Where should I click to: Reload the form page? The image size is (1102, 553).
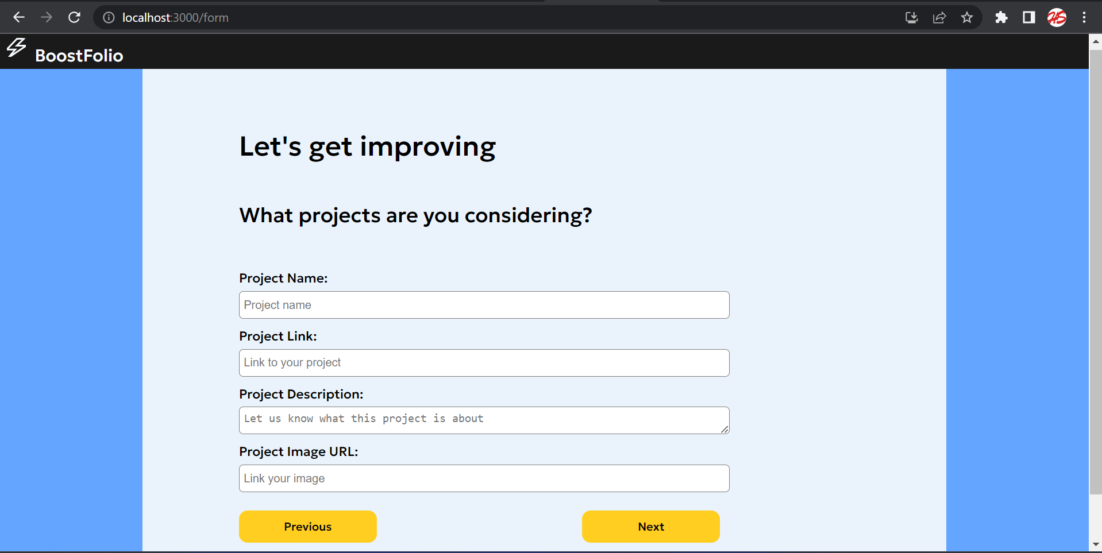tap(74, 17)
